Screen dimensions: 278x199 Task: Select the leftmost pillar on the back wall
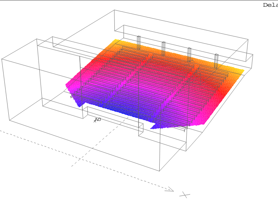tap(139, 42)
